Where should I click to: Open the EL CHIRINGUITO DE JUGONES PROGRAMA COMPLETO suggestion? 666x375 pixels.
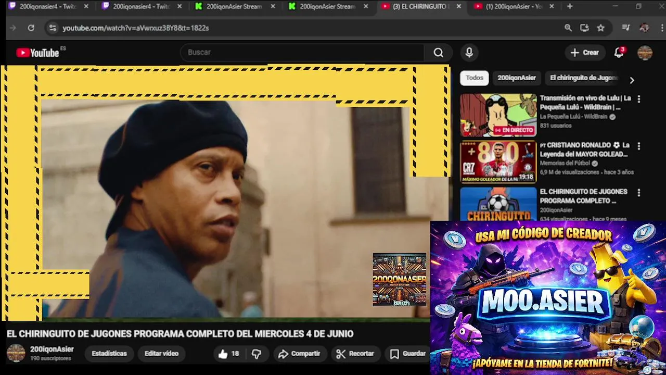point(584,196)
